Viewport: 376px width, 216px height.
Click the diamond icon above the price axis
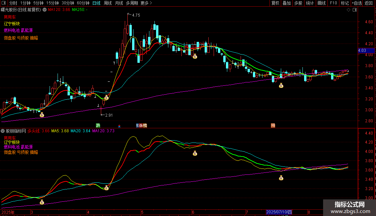[349, 10]
